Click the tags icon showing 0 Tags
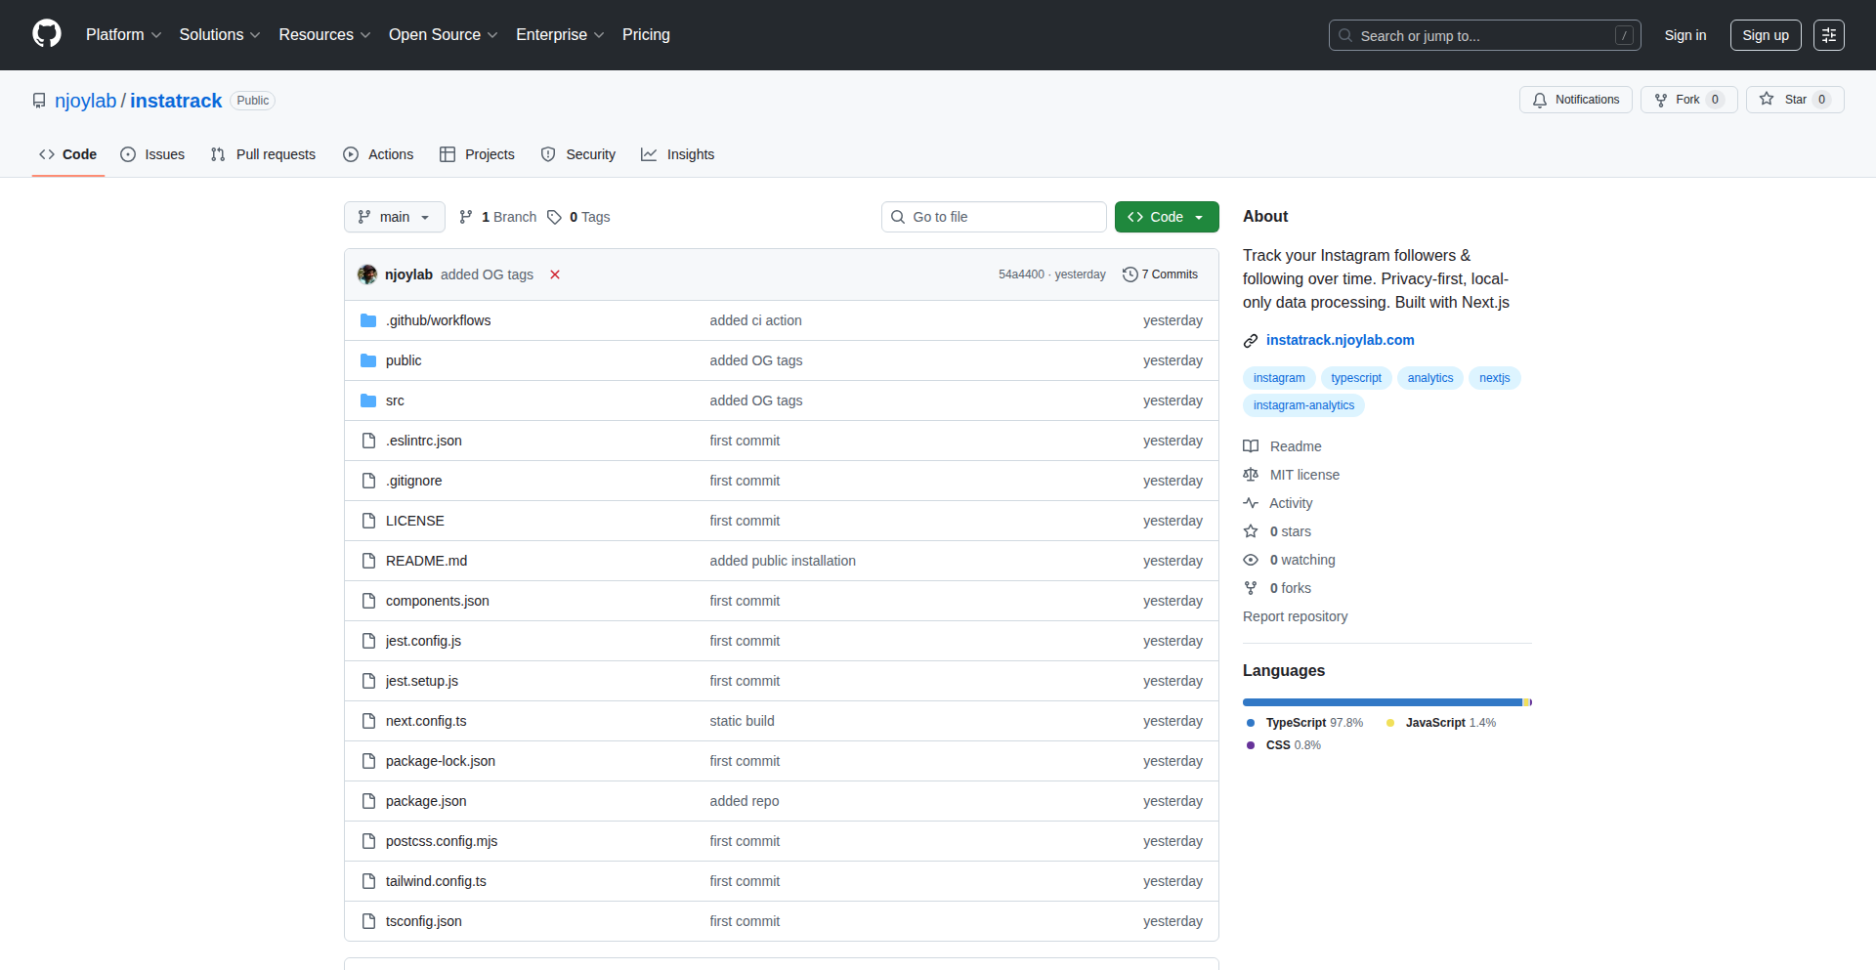 click(x=555, y=217)
